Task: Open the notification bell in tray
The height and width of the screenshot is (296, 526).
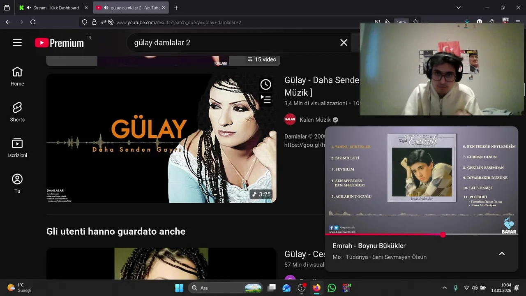Action: (x=517, y=288)
